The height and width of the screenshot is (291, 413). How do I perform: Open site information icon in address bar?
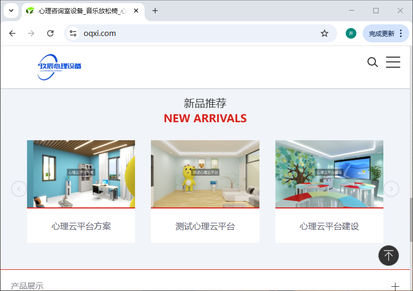[73, 33]
